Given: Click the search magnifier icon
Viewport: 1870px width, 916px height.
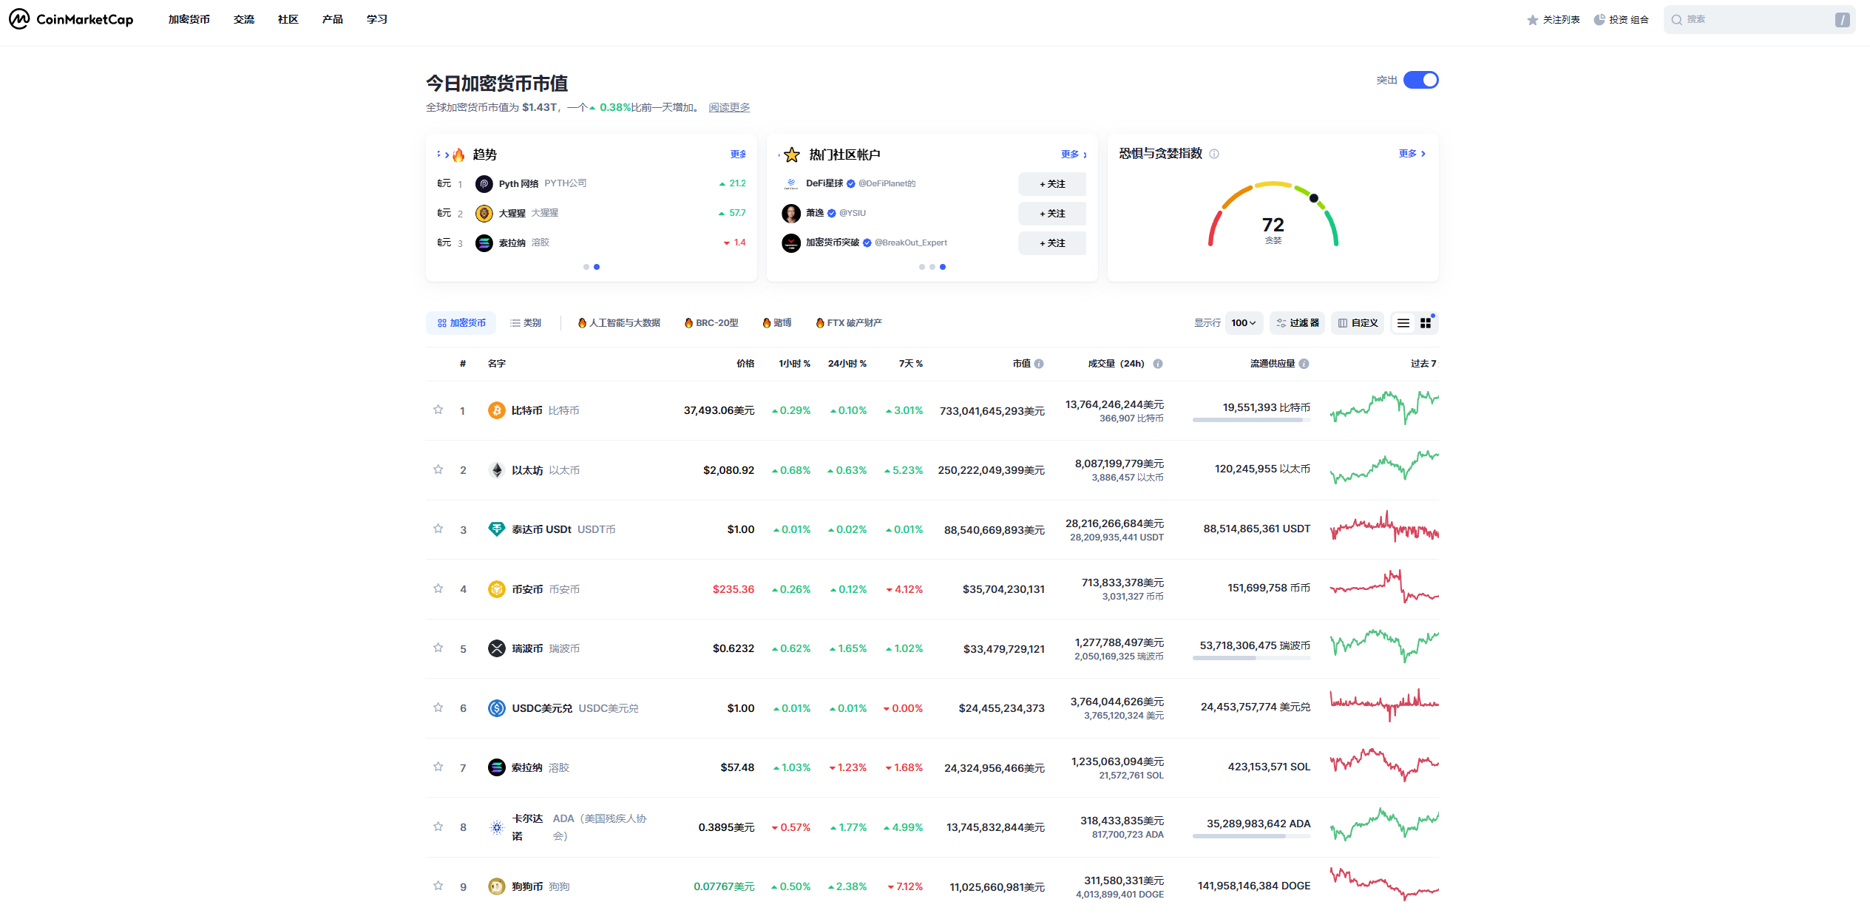Looking at the screenshot, I should [1676, 20].
